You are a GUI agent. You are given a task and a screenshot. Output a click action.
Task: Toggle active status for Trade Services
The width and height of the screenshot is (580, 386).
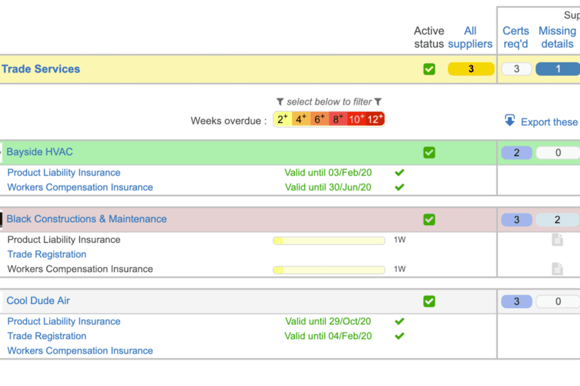(x=429, y=69)
